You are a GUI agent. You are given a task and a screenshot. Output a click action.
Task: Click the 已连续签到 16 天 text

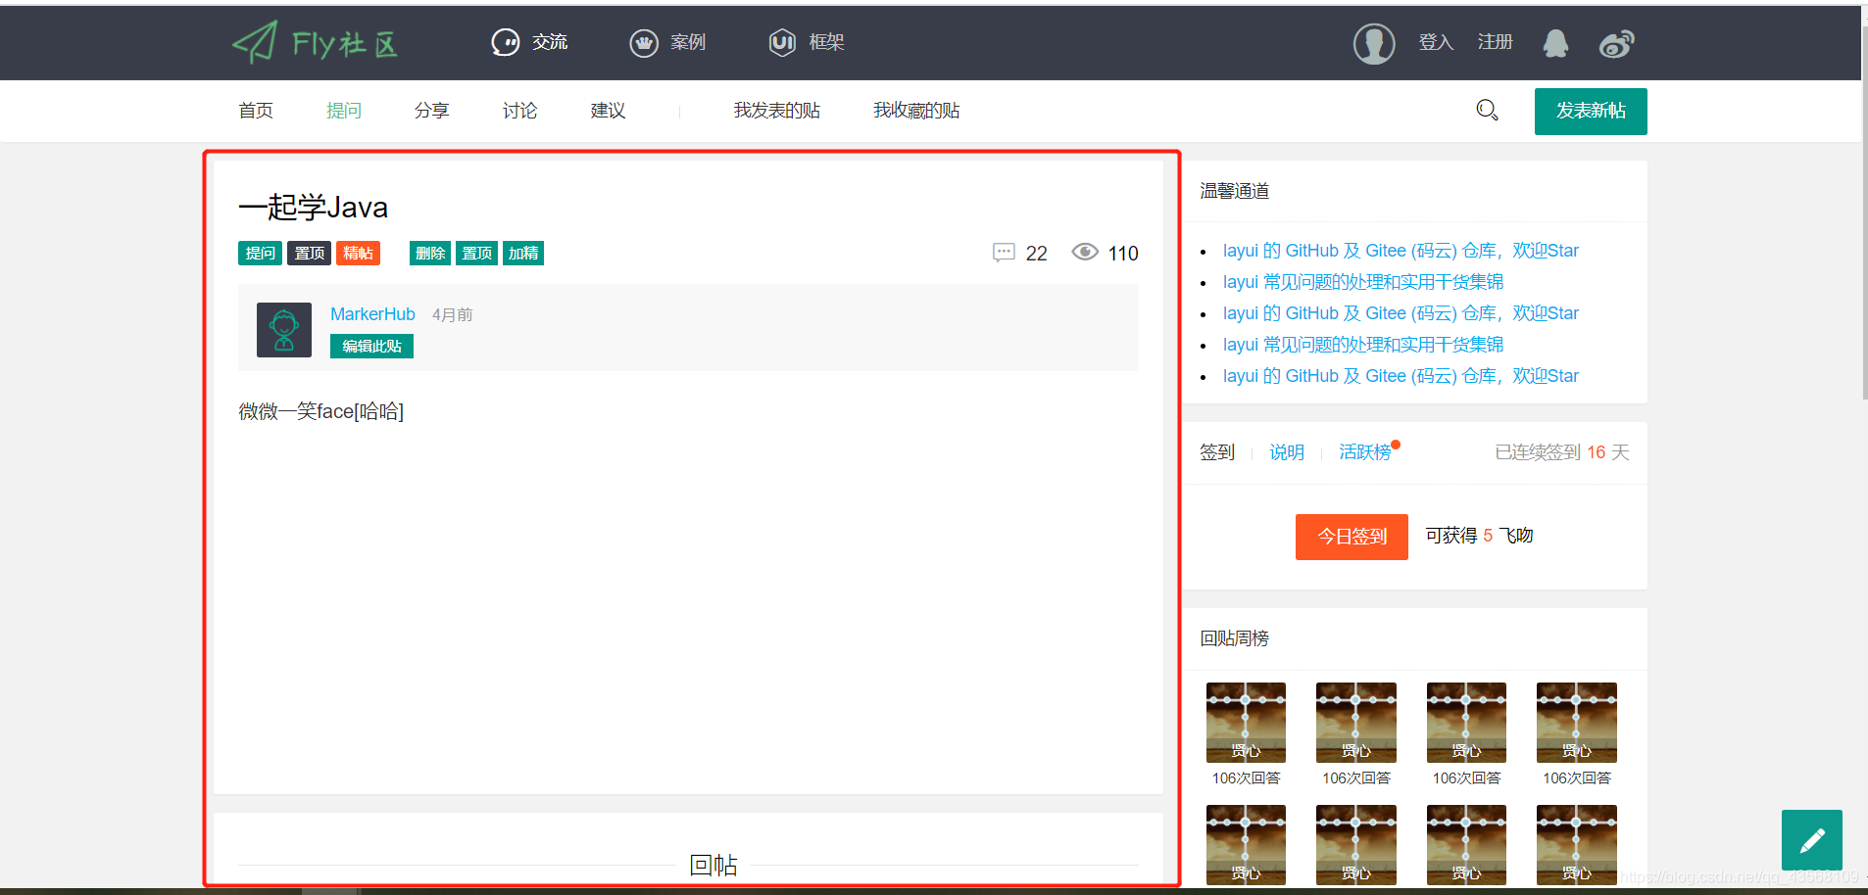pyautogui.click(x=1562, y=452)
